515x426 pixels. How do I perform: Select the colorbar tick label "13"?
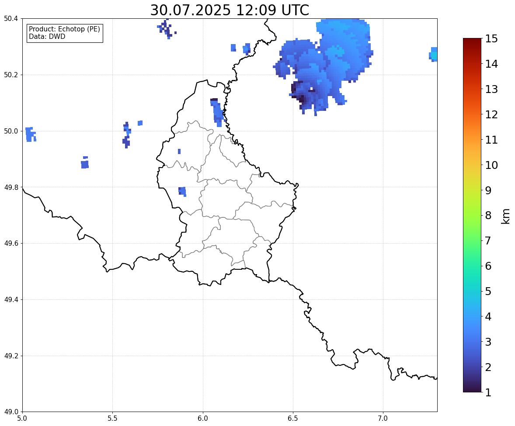pos(491,89)
